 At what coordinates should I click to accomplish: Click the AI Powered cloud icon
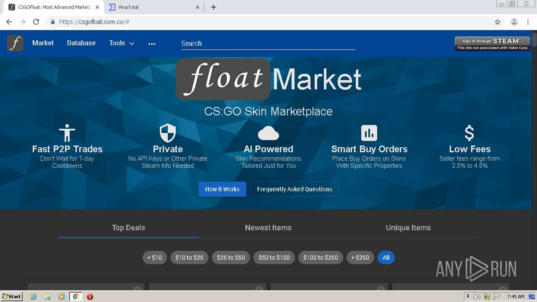[x=268, y=133]
